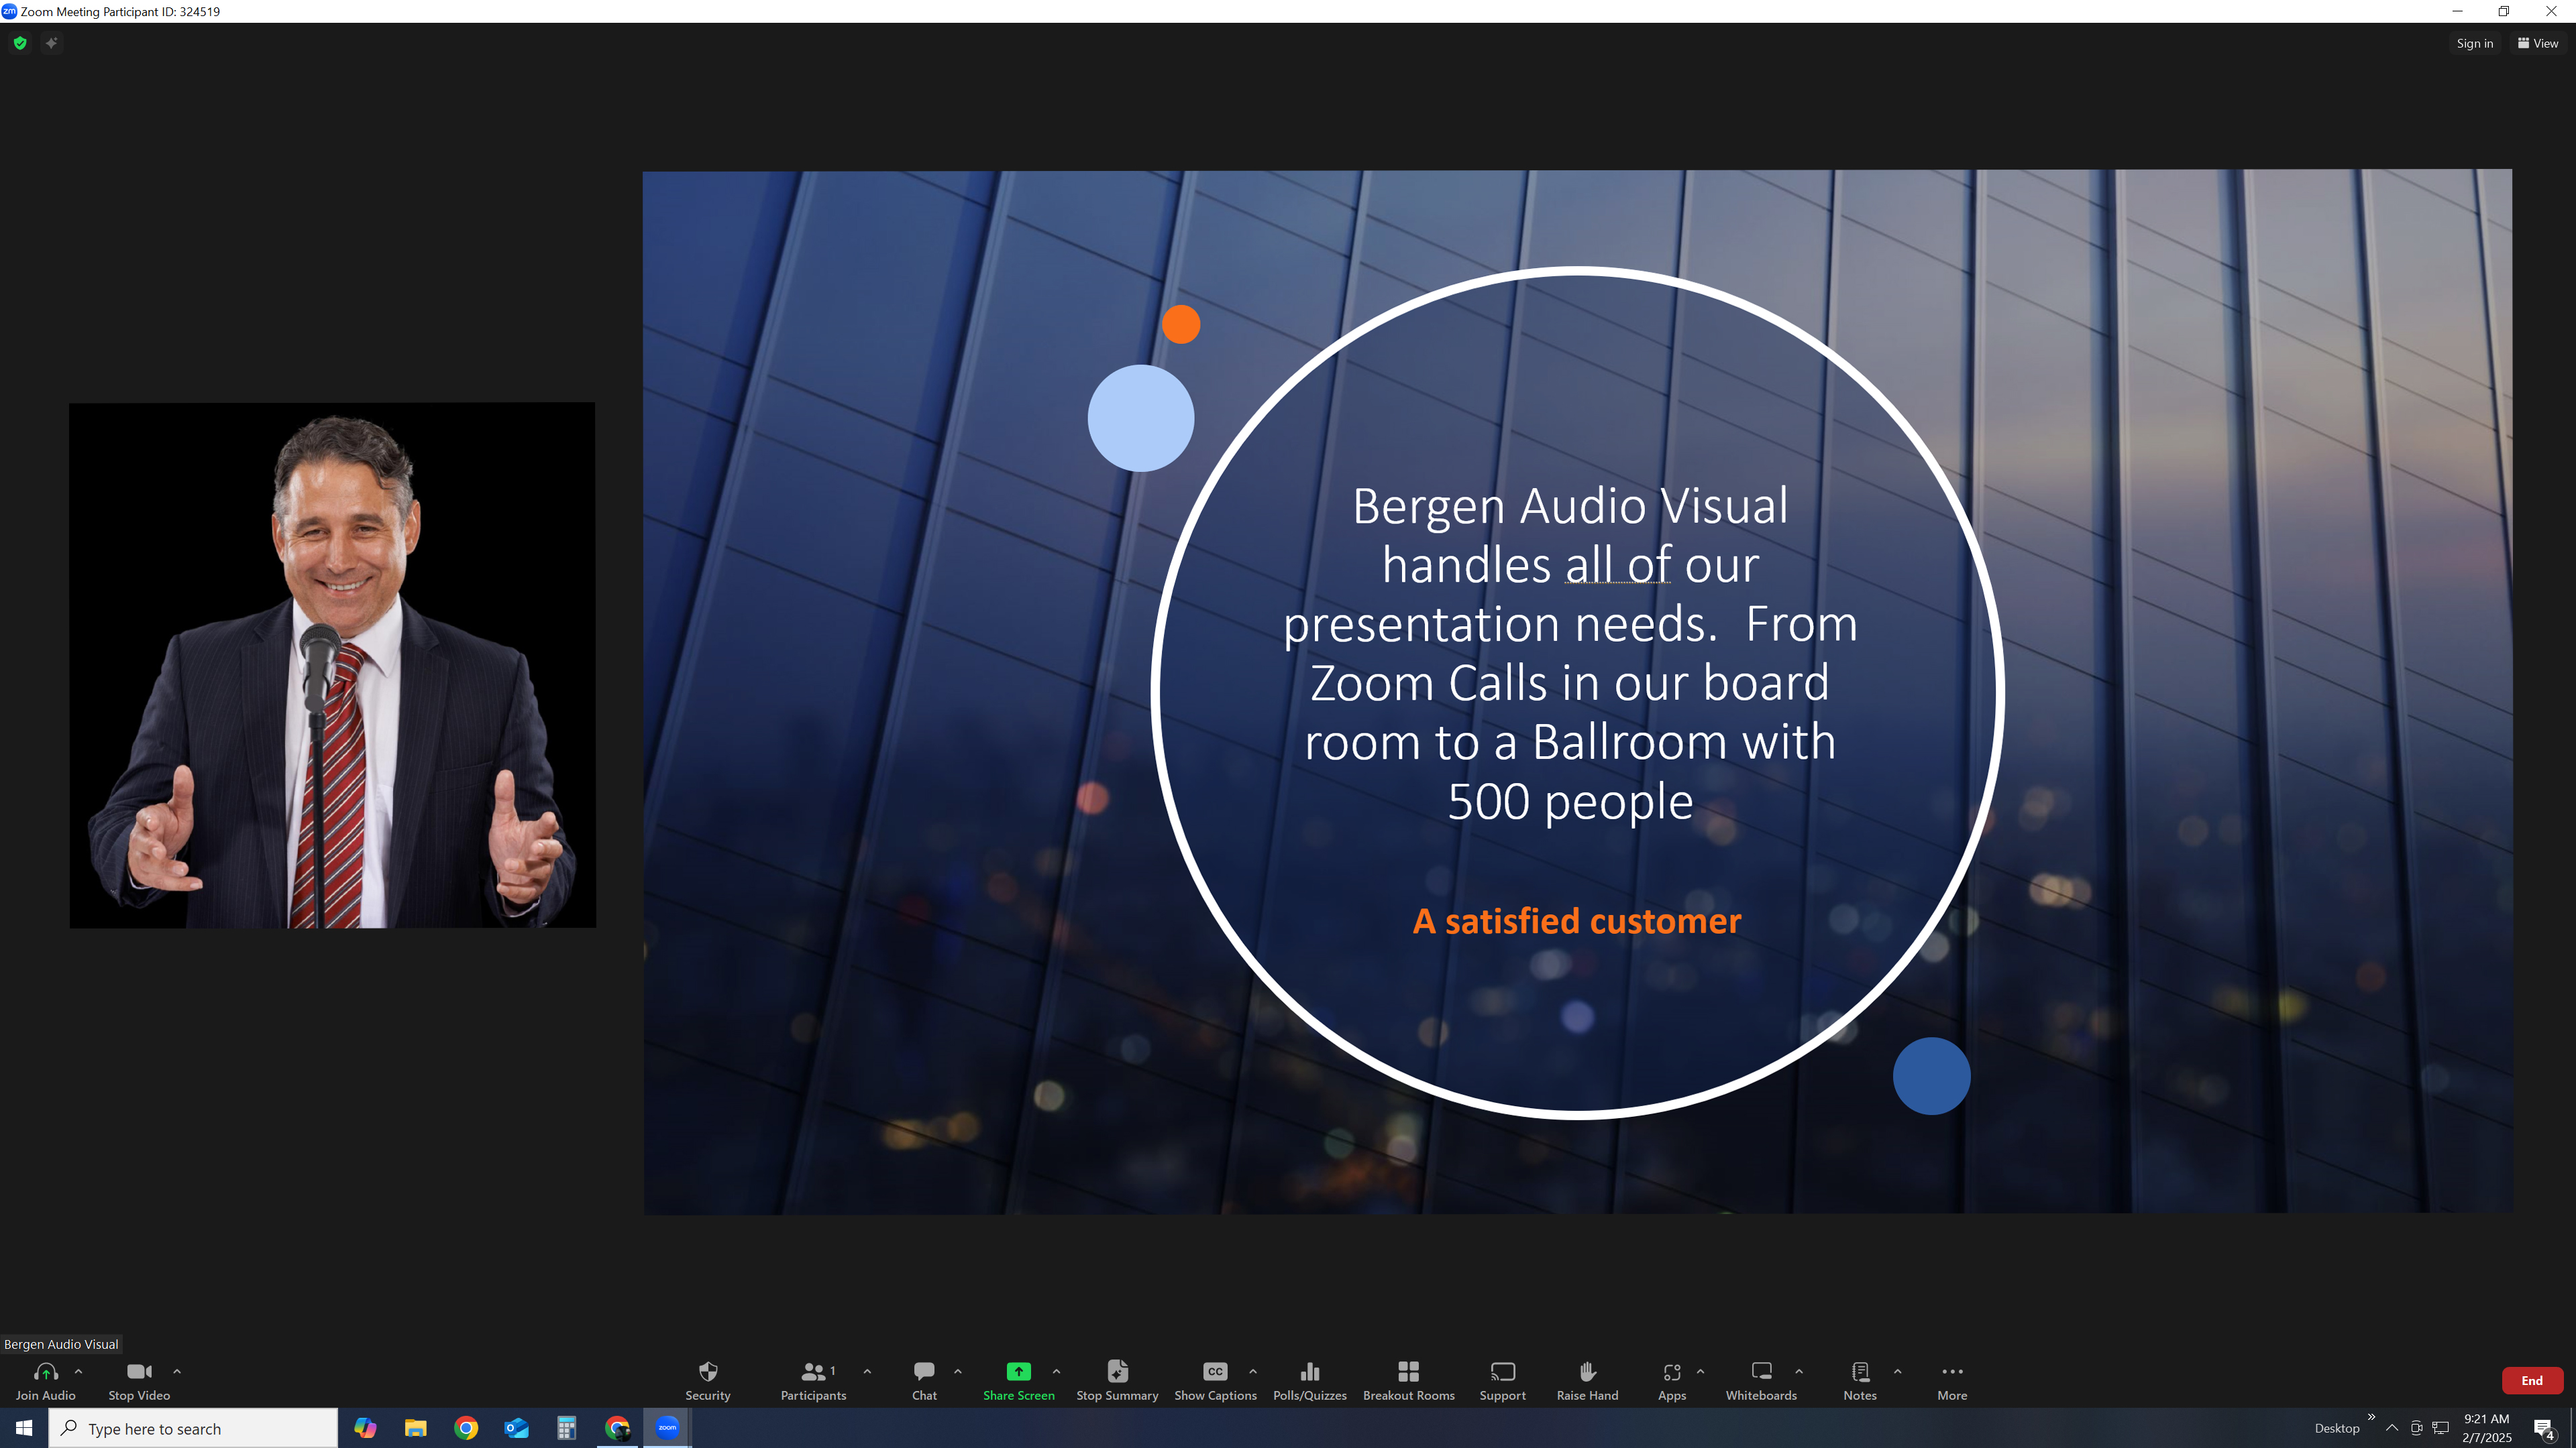Click the Zoom logo in the title bar
This screenshot has height=1448, width=2576.
click(9, 11)
